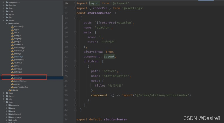Expand the store folder chevron
The height and width of the screenshot is (123, 224).
(x=4, y=93)
